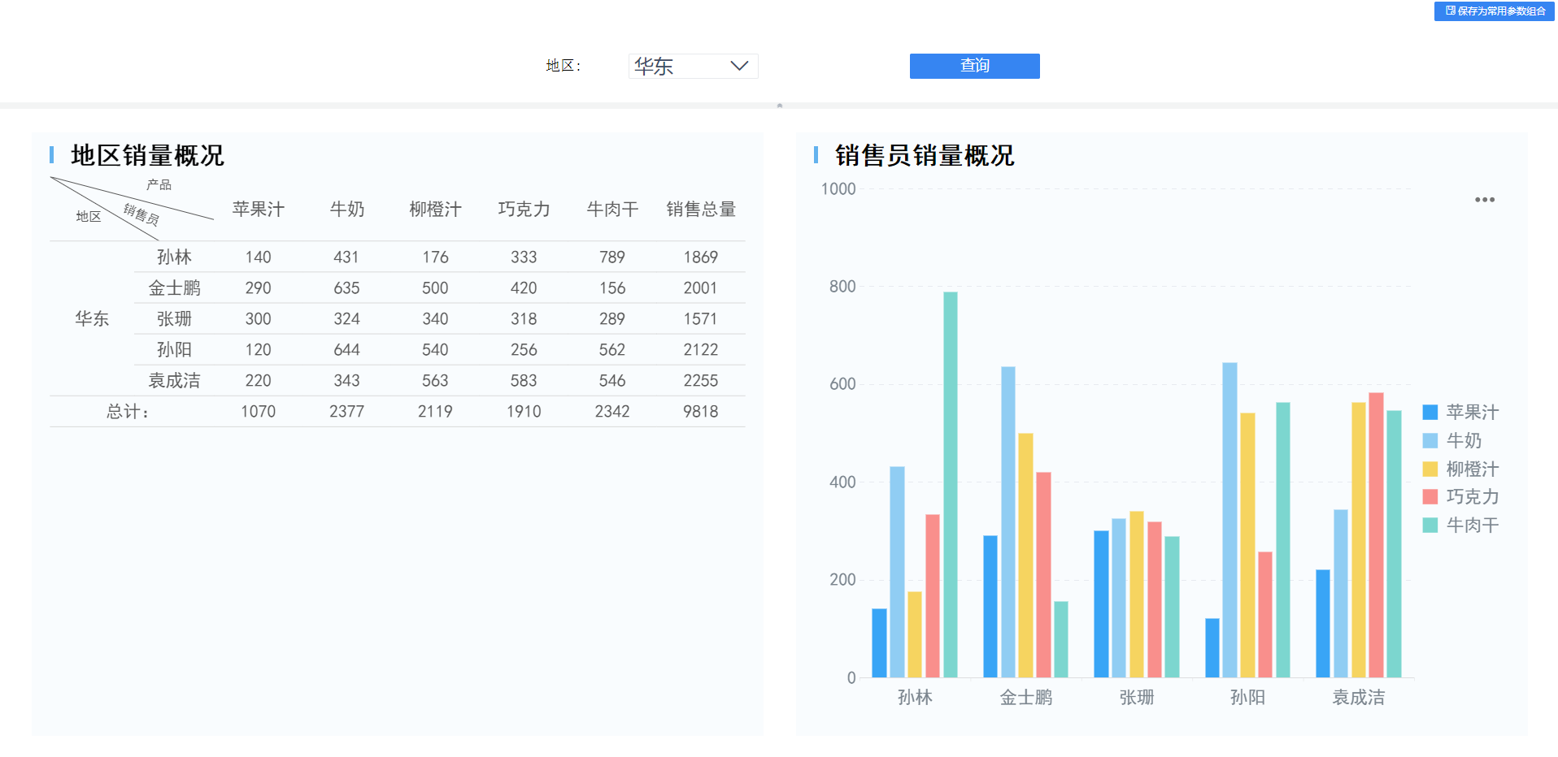Select the grand total cell 9818
The image size is (1558, 757).
[700, 412]
